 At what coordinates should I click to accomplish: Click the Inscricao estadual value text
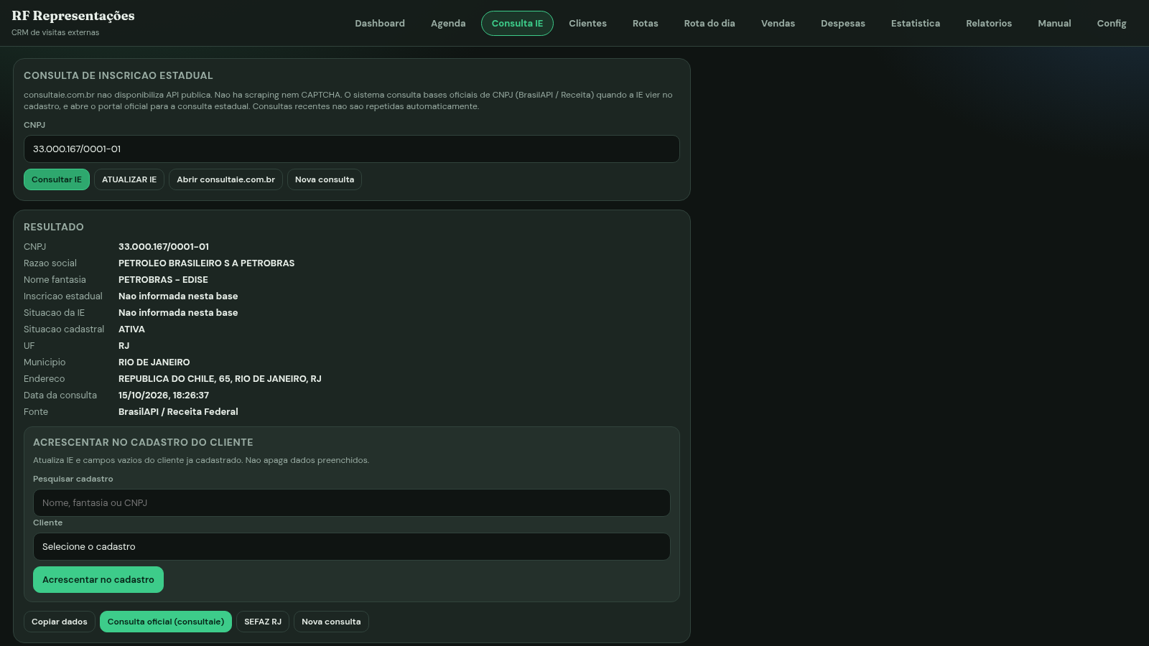(x=178, y=296)
